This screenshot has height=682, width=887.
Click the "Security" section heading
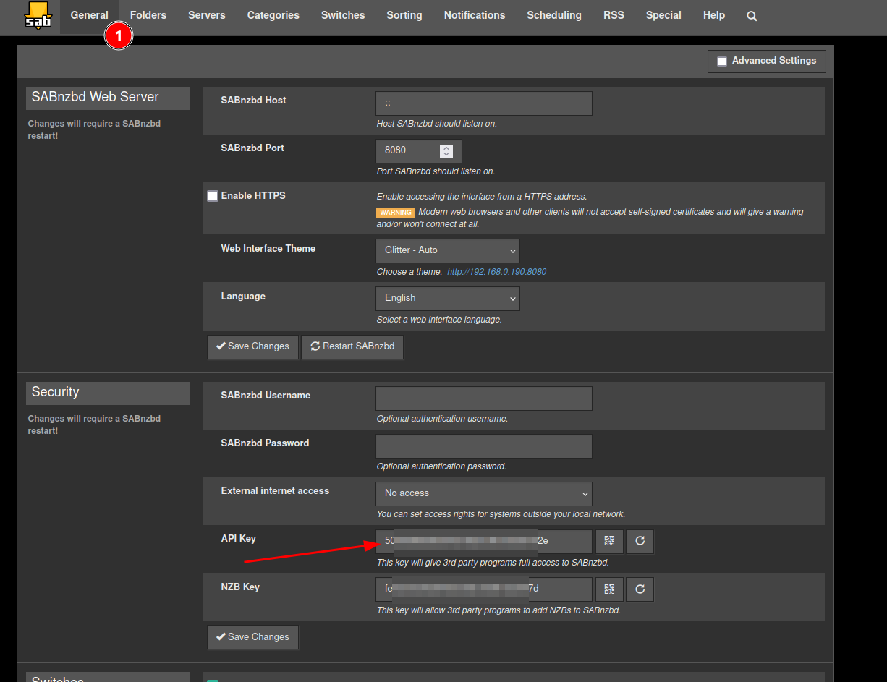(x=107, y=393)
